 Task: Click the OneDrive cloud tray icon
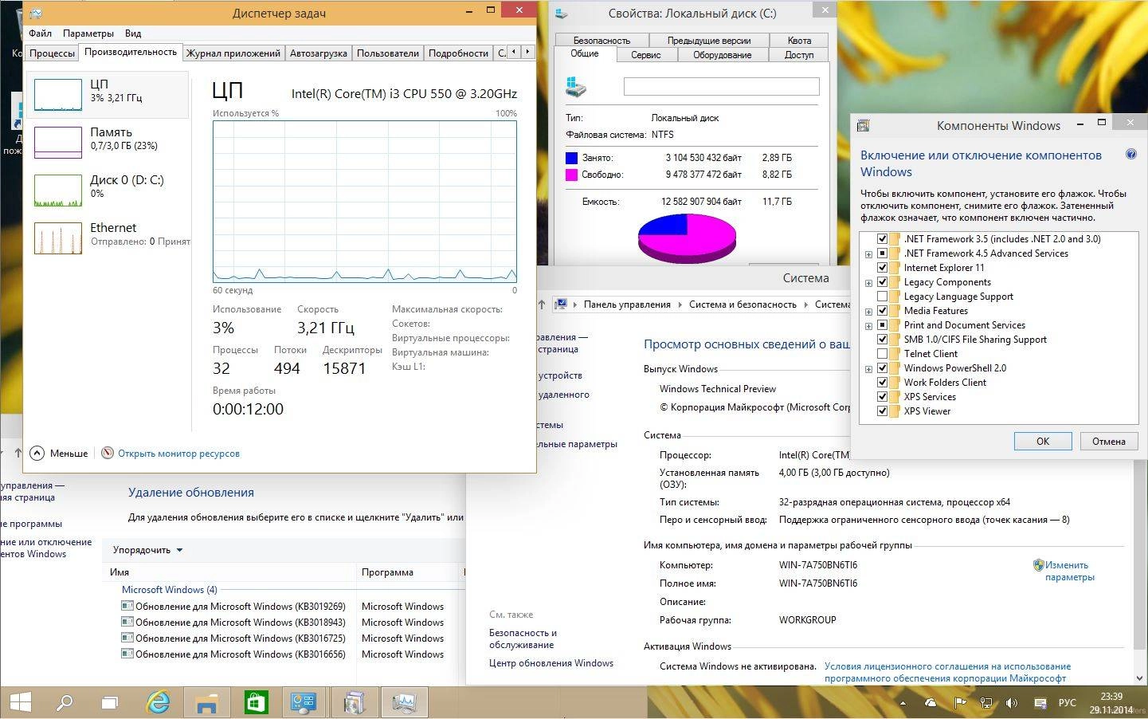point(931,703)
